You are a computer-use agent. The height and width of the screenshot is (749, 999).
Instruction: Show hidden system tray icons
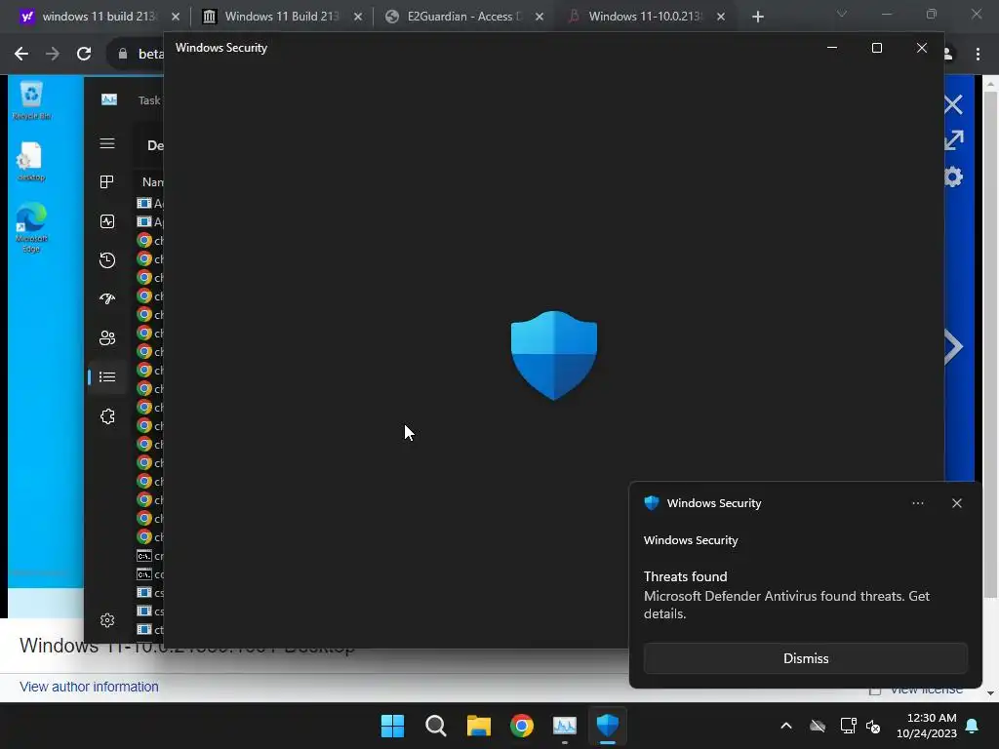(786, 726)
